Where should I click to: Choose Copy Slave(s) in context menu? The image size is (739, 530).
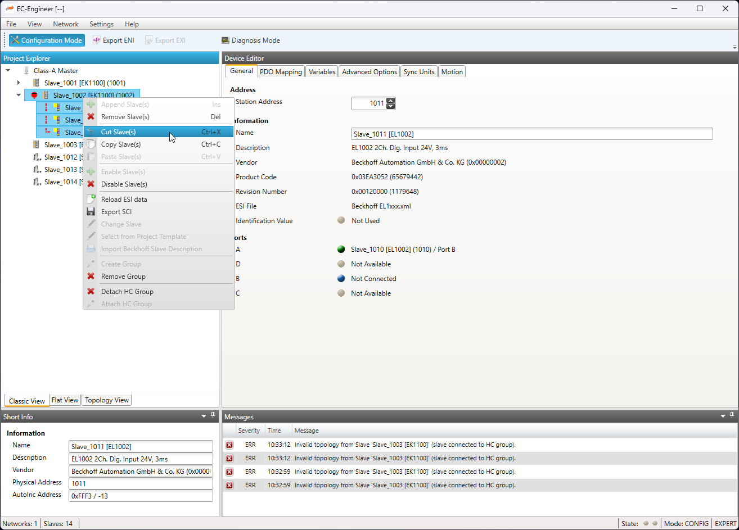coord(120,144)
